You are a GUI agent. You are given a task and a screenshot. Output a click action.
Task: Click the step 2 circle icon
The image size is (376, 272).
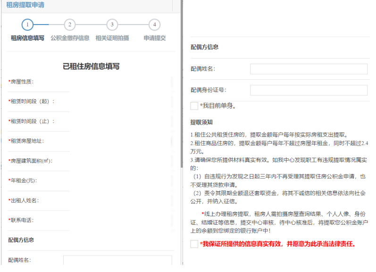pos(70,25)
